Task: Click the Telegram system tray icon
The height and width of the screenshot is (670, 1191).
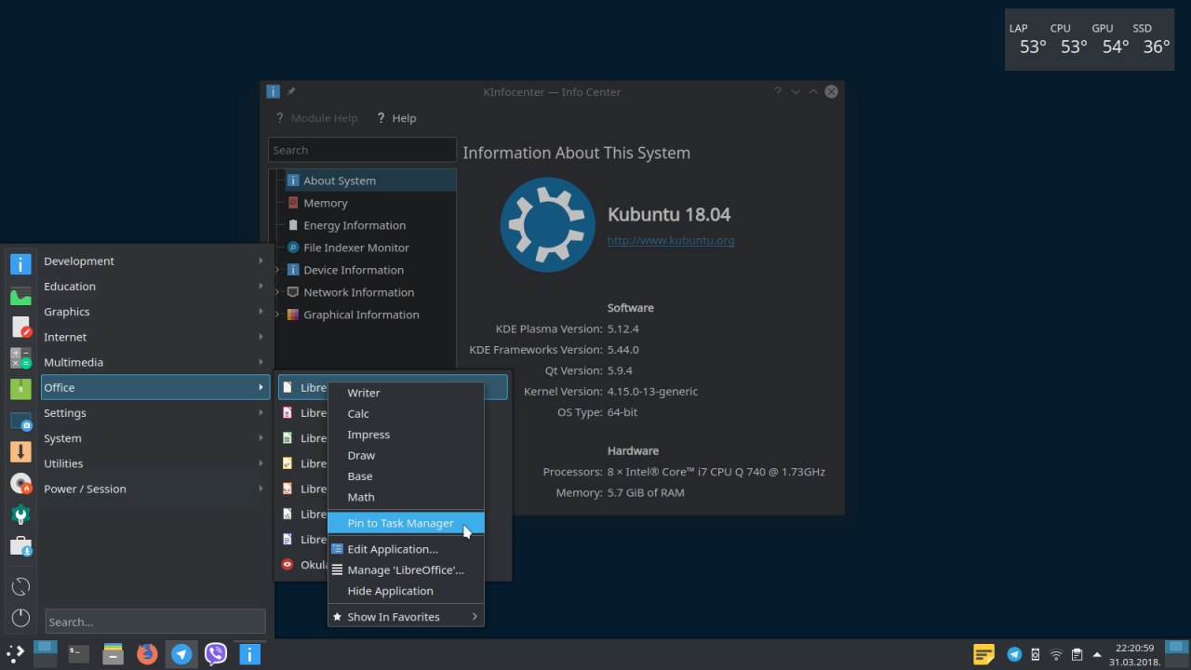Action: [x=1014, y=654]
